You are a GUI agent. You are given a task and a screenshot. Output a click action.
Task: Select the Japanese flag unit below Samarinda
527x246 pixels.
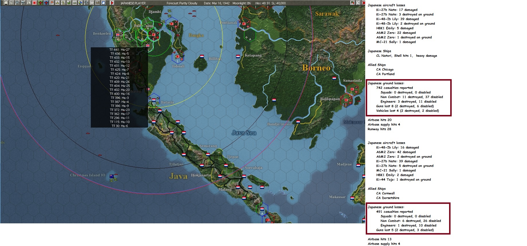352,89
